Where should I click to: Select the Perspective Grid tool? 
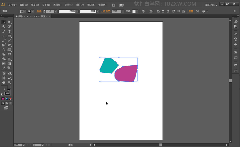coord(9,59)
